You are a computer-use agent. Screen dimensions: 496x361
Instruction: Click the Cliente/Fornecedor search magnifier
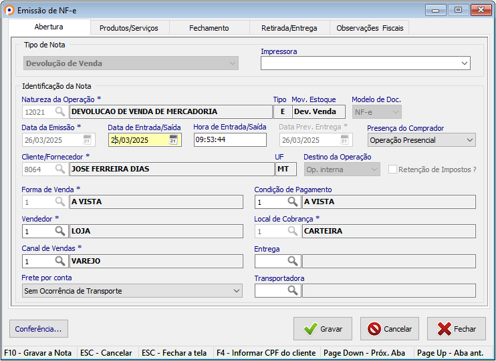point(59,169)
